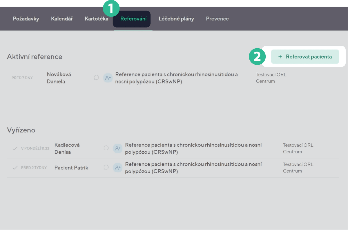Open the comment bubble icon for Pacient Patrik
The height and width of the screenshot is (230, 348).
click(106, 167)
